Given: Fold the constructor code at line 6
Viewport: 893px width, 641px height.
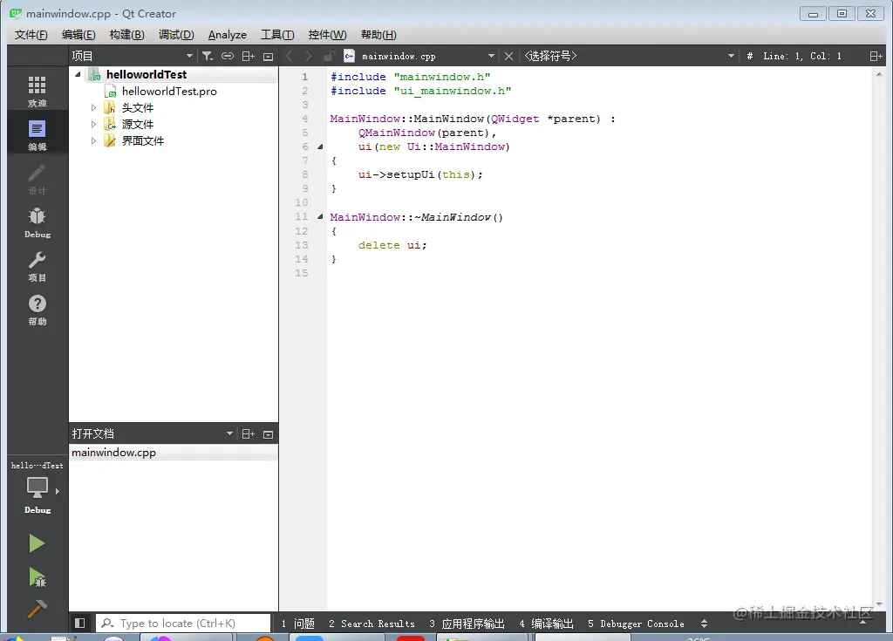Looking at the screenshot, I should (x=320, y=147).
